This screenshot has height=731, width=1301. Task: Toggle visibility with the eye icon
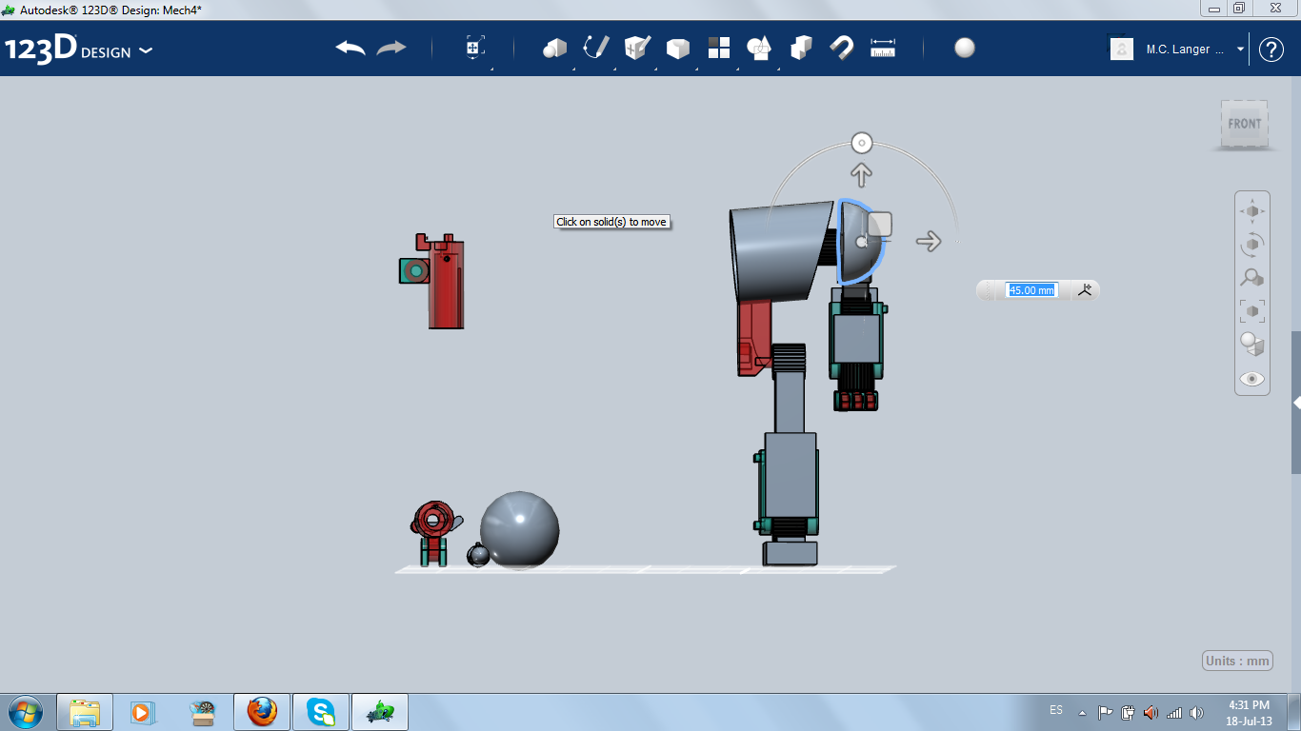(x=1251, y=379)
